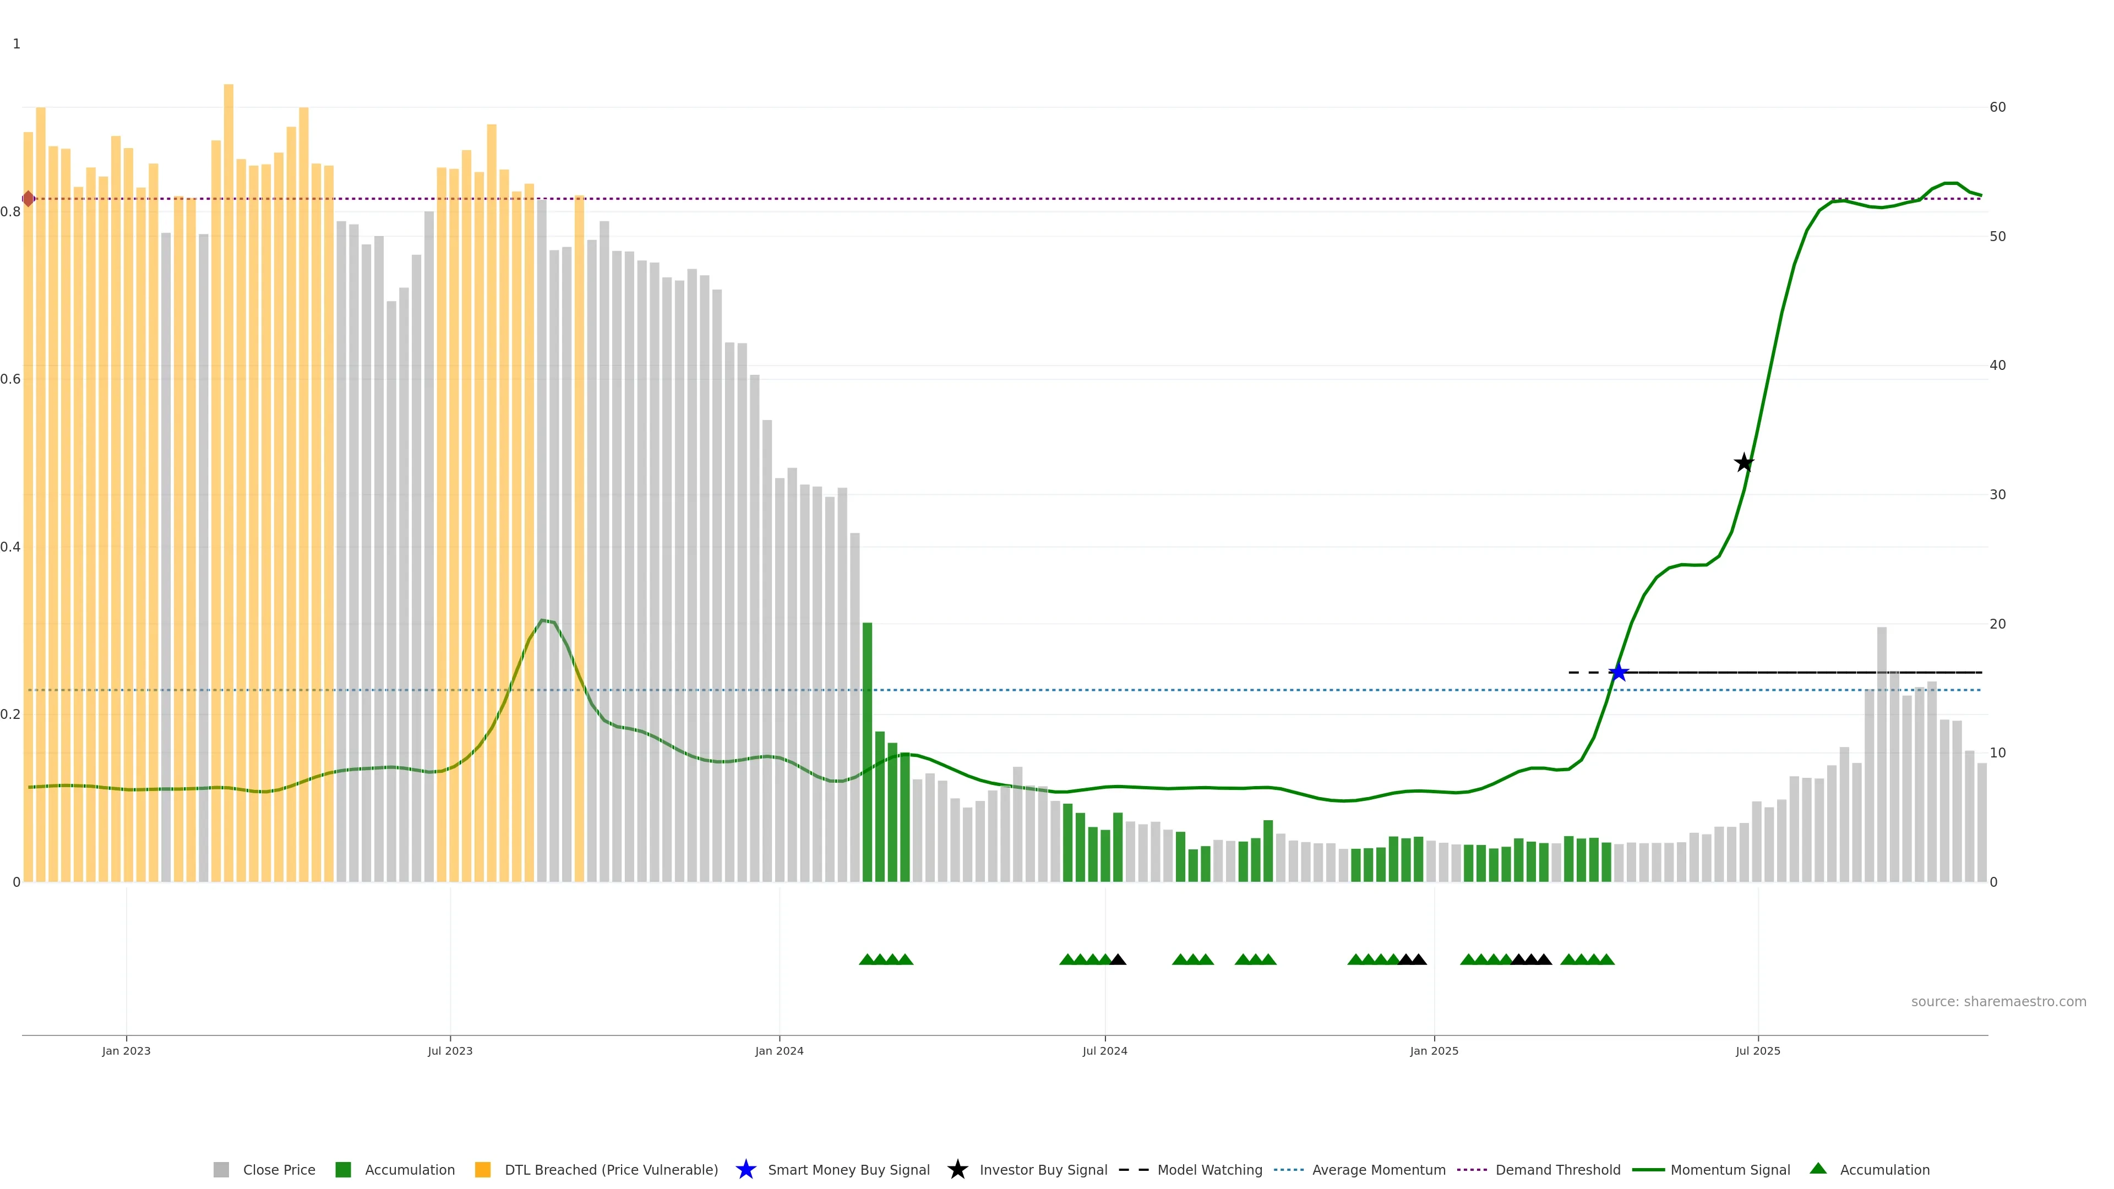The height and width of the screenshot is (1189, 2114).
Task: Click the Jan 2023 axis label
Action: [127, 1050]
